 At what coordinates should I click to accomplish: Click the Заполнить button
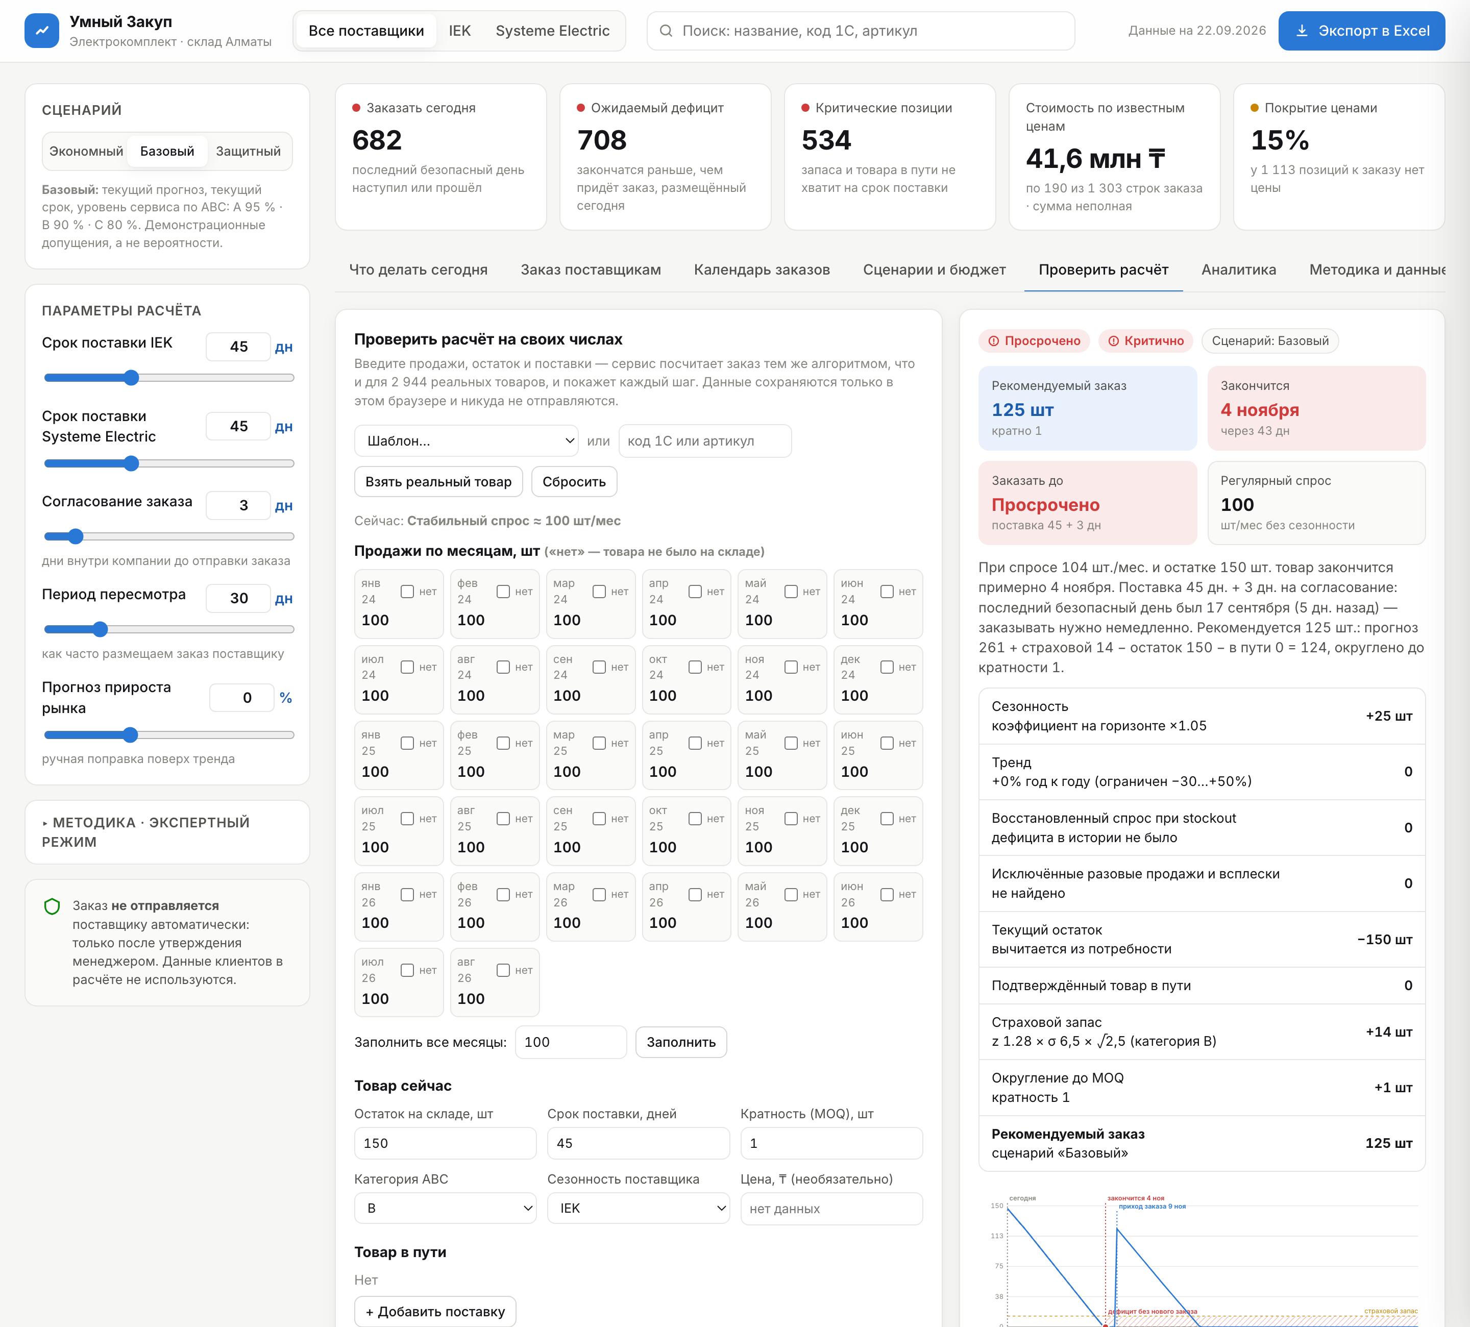pos(681,1042)
